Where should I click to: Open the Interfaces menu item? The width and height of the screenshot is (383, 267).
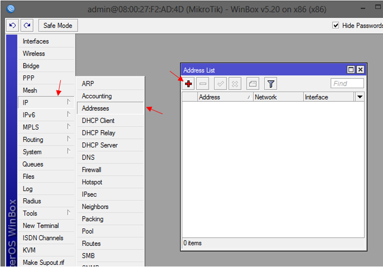pos(46,41)
